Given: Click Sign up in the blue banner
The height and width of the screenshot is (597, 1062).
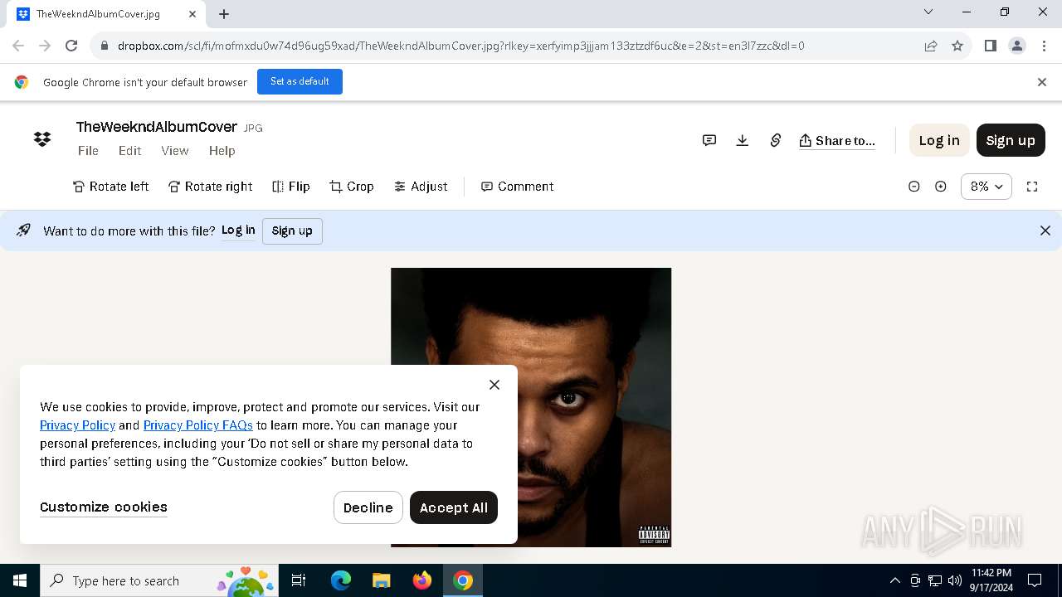Looking at the screenshot, I should (x=292, y=231).
